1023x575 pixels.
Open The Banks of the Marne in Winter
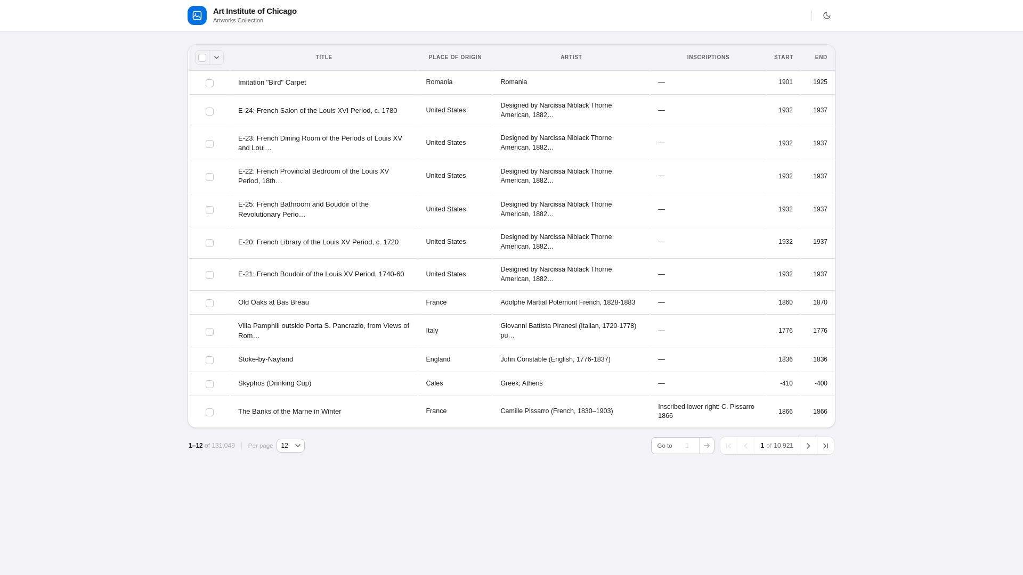coord(289,412)
